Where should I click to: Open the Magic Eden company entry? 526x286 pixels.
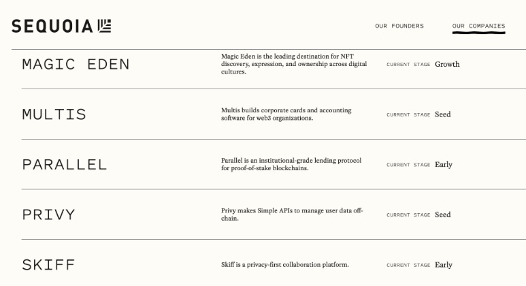tap(76, 64)
